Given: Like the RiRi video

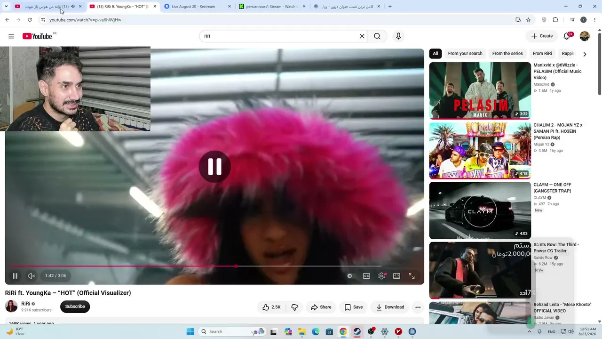Looking at the screenshot, I should click(x=271, y=307).
